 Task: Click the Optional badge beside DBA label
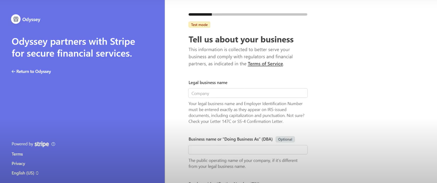[x=285, y=139]
